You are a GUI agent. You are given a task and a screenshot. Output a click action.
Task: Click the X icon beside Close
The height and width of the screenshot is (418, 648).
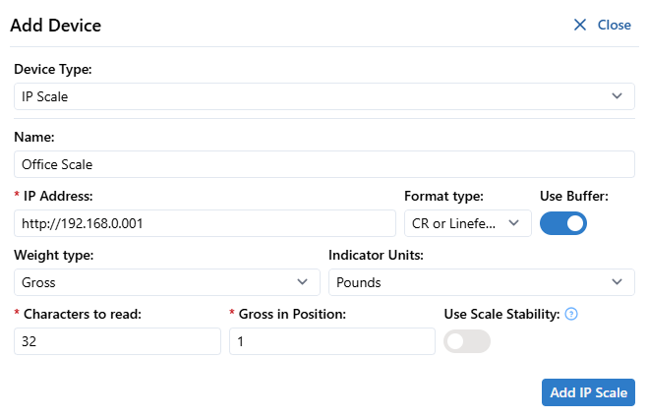(x=580, y=25)
